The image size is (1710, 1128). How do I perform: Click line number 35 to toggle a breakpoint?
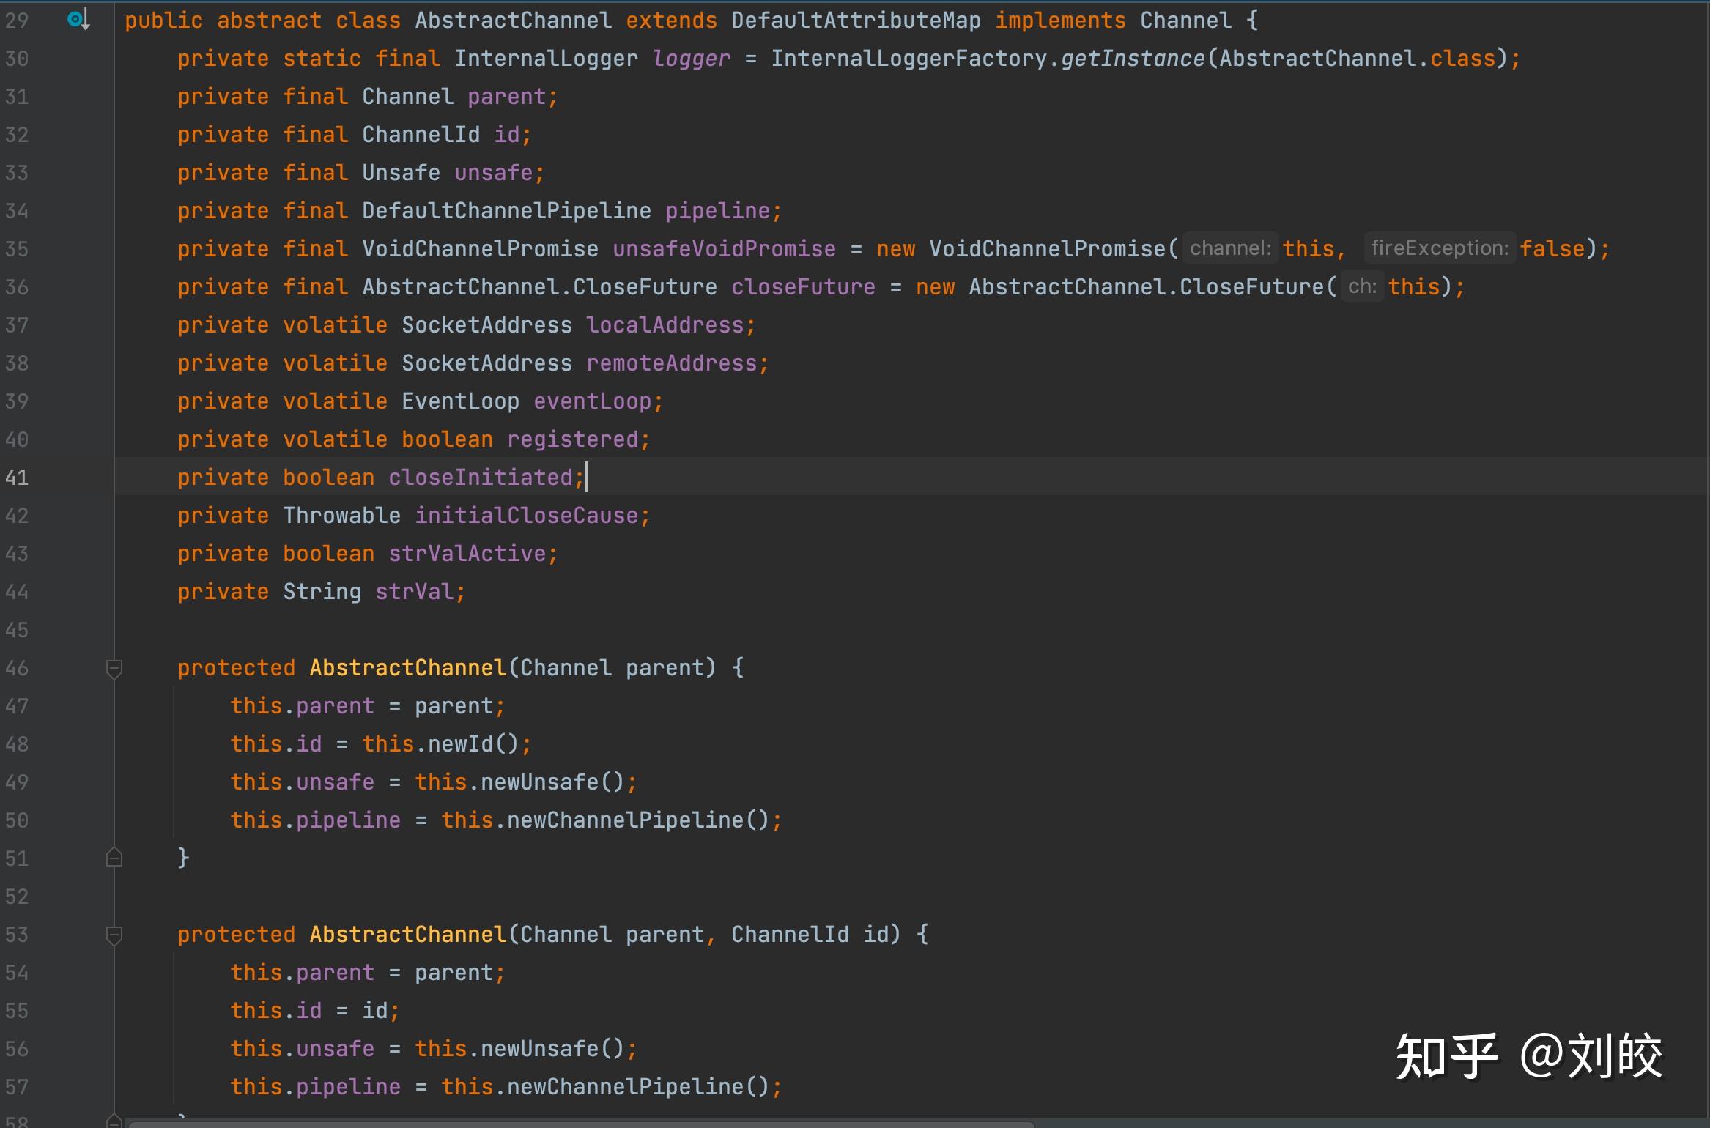17,249
